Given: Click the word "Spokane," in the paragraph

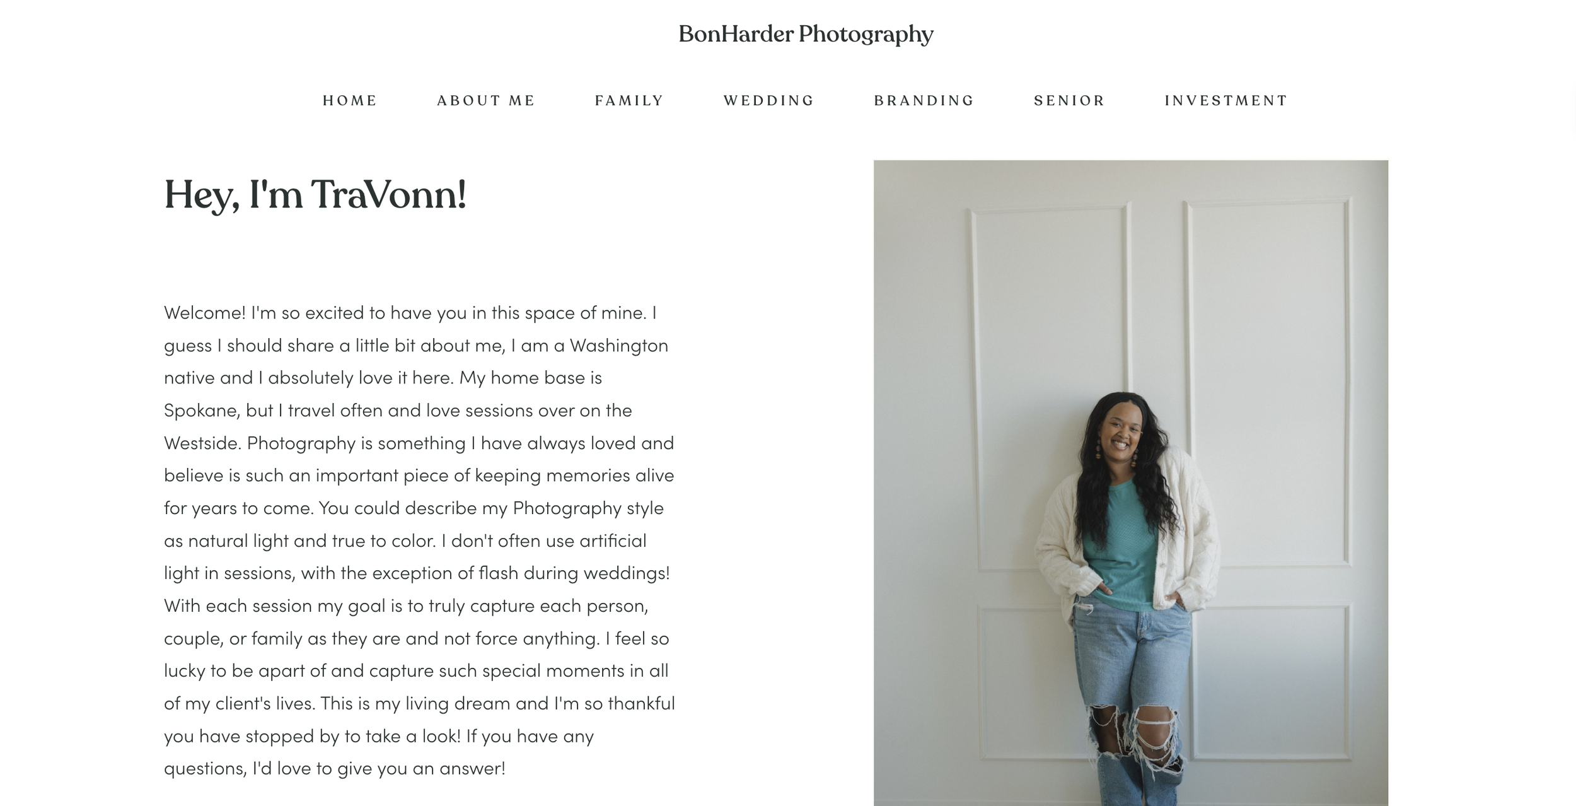Looking at the screenshot, I should point(202,411).
